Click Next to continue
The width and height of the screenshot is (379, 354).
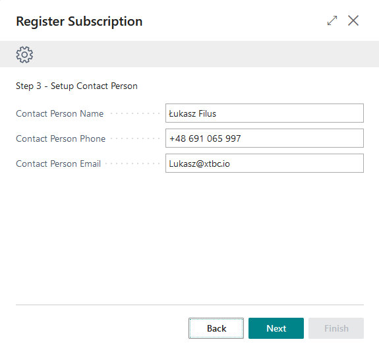point(276,328)
